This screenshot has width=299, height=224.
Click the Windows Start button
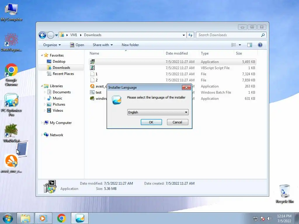point(8,218)
